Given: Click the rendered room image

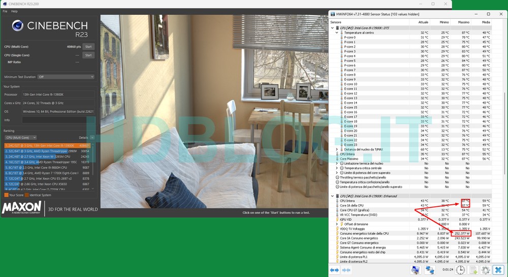Looking at the screenshot, I should (x=214, y=111).
